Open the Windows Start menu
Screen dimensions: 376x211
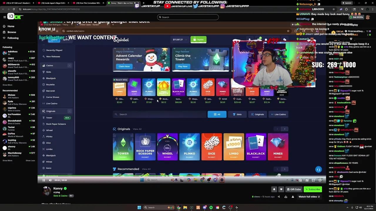pos(139,207)
